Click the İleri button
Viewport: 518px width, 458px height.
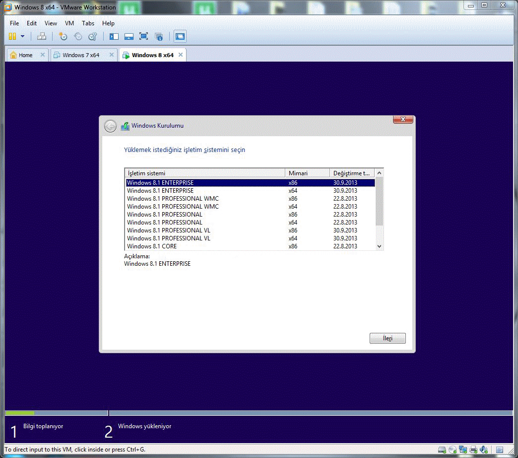click(x=388, y=338)
